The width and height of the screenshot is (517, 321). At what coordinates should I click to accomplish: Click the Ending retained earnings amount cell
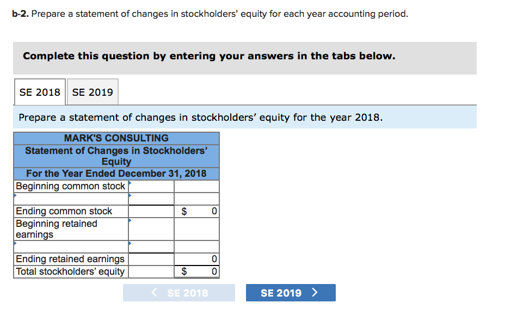151,258
